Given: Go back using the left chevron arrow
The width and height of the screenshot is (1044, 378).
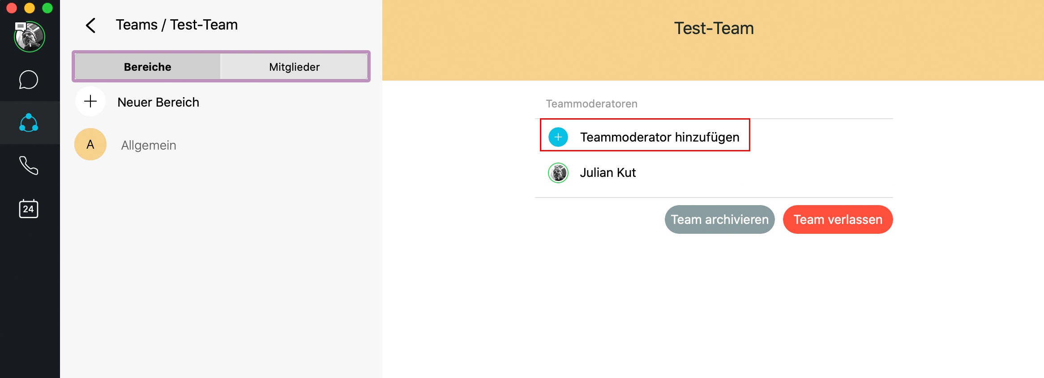Looking at the screenshot, I should [91, 26].
